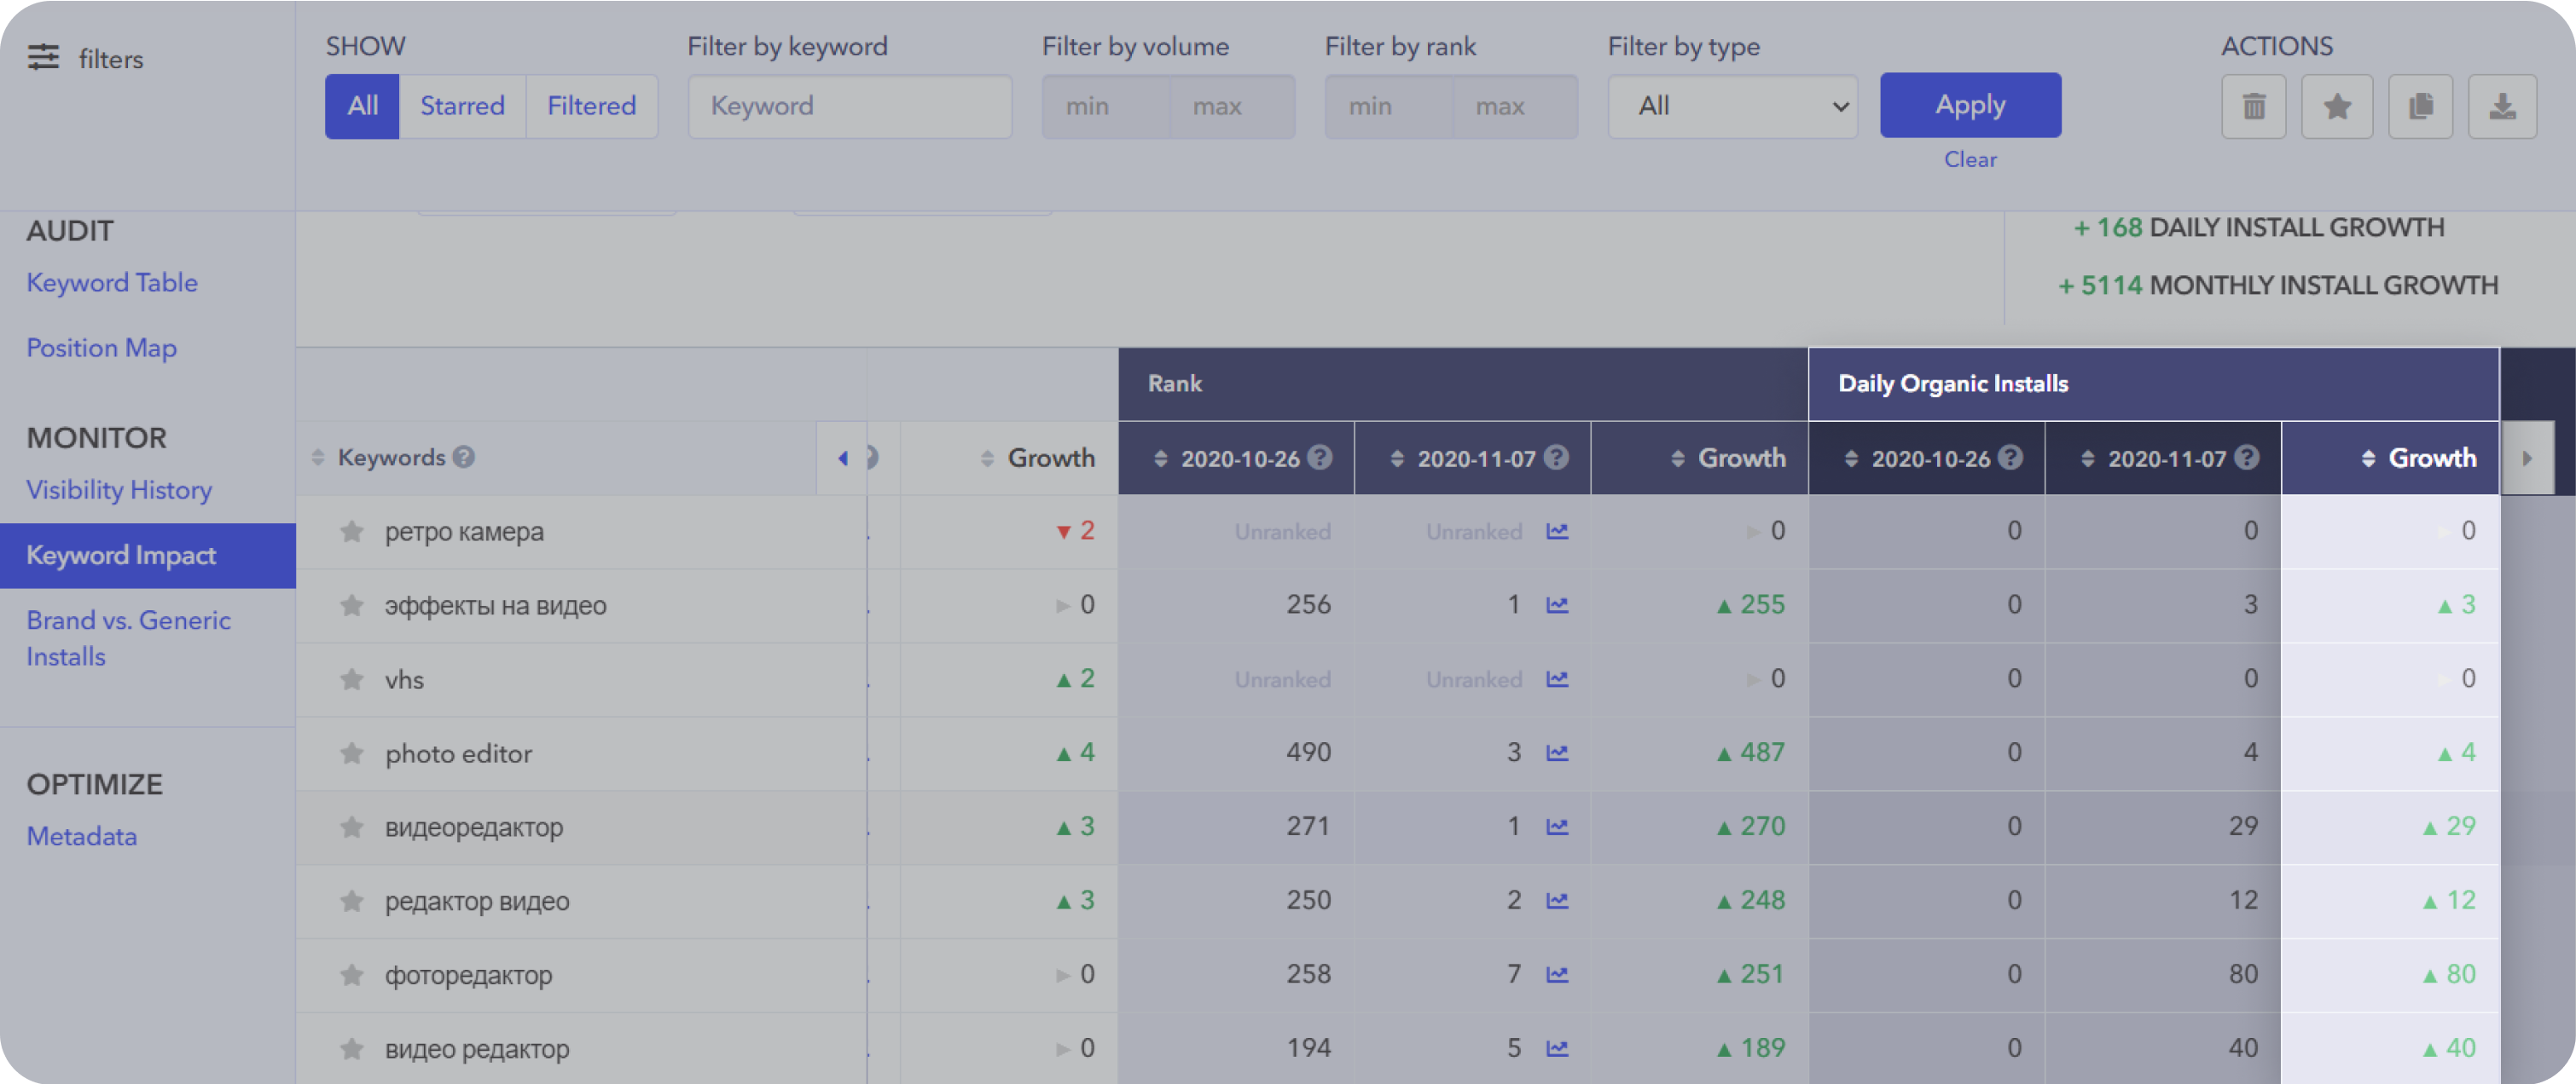Focus the volume min input
Image resolution: width=2576 pixels, height=1084 pixels.
(x=1106, y=106)
